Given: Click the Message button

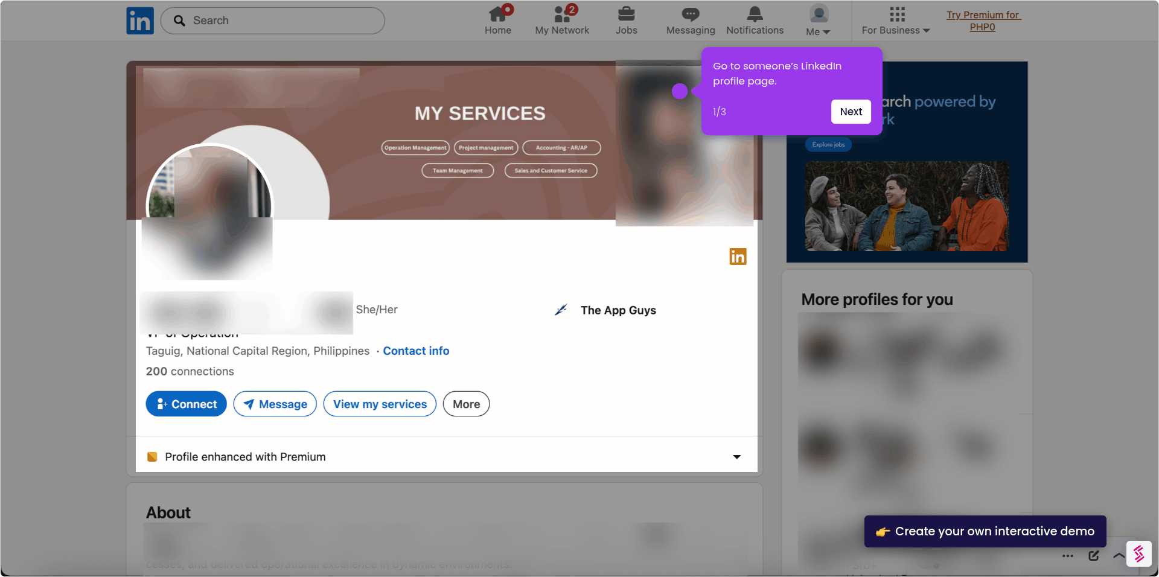Looking at the screenshot, I should (x=275, y=404).
